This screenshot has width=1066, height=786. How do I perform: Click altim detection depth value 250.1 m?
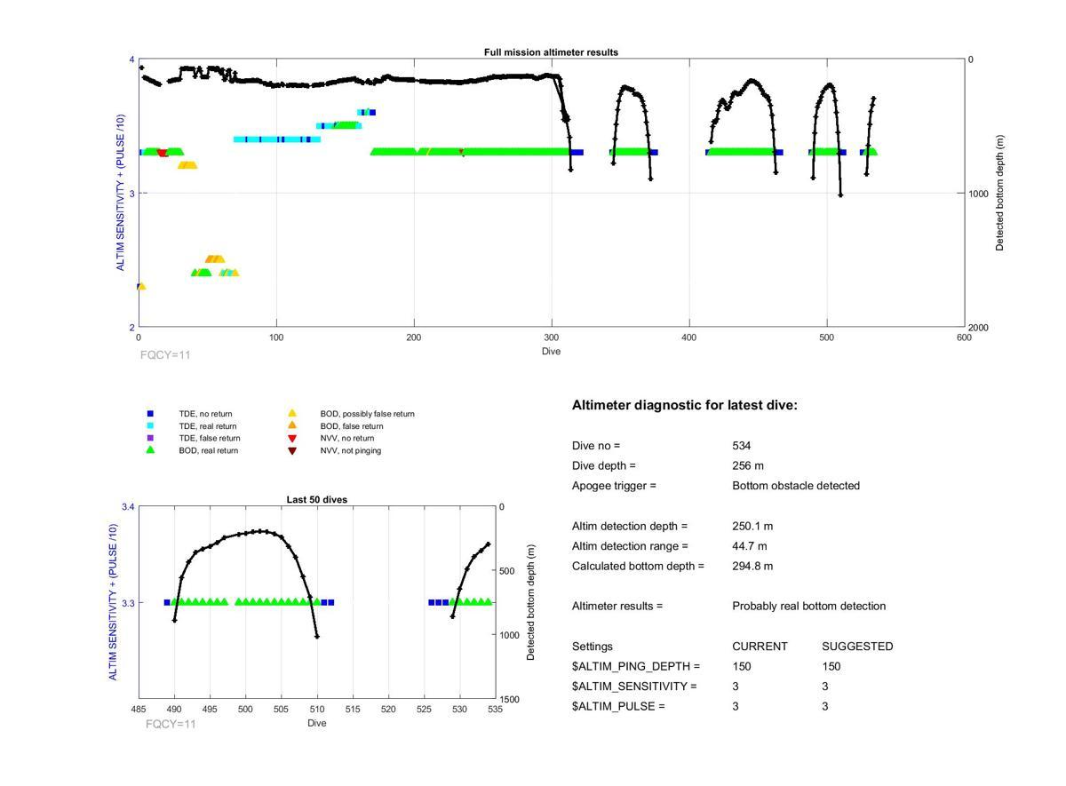point(752,527)
